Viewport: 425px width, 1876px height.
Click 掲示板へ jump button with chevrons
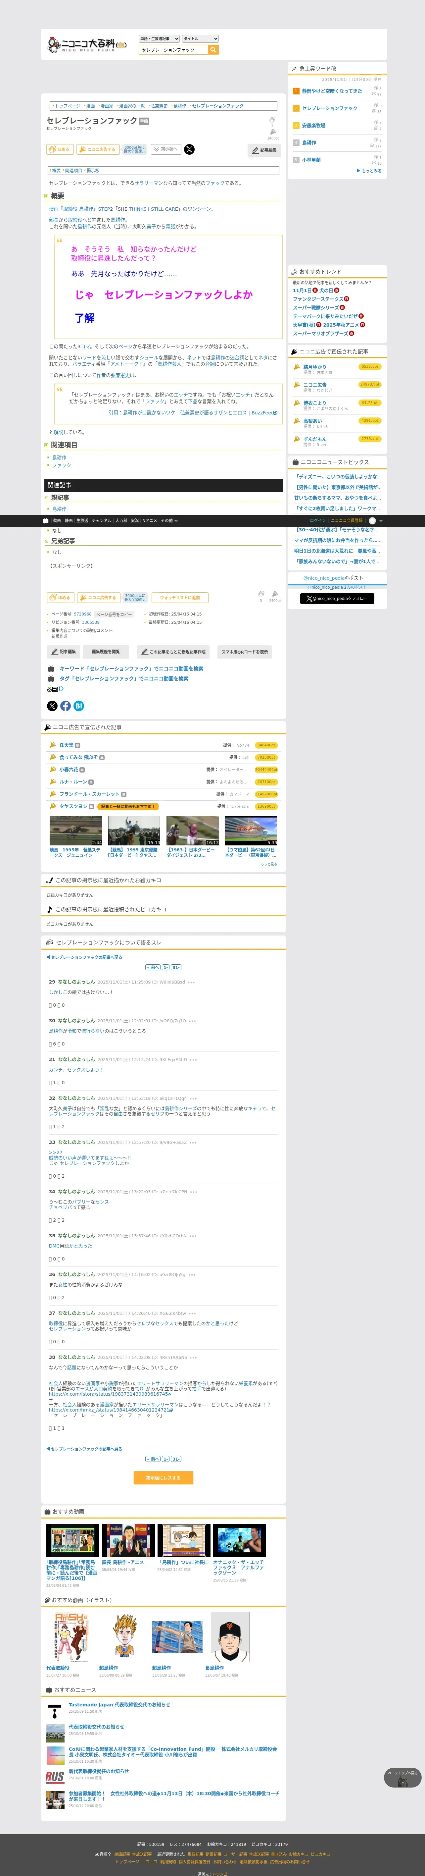pos(166,149)
